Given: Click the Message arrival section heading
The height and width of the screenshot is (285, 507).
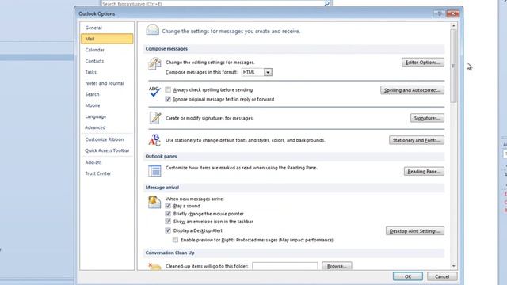Looking at the screenshot, I should coord(162,188).
